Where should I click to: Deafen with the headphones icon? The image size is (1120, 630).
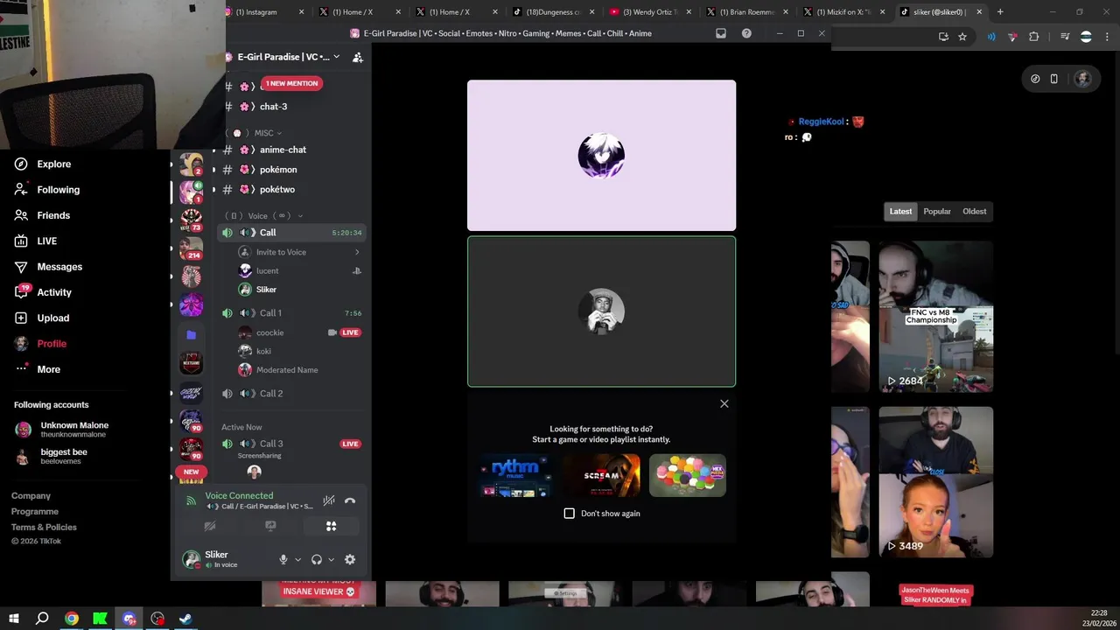pos(317,559)
